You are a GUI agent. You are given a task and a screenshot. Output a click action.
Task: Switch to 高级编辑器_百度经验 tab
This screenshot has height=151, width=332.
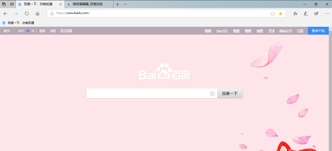[89, 4]
